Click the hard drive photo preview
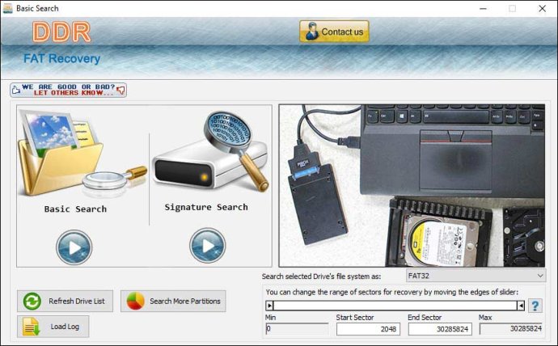This screenshot has height=346, width=558. (x=412, y=186)
